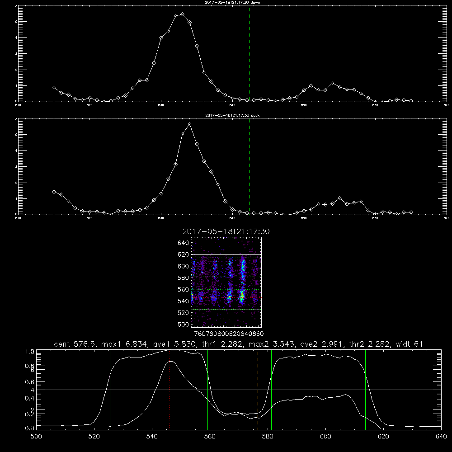Click the green vertical line near 559 in the bottom plot

click(207, 389)
